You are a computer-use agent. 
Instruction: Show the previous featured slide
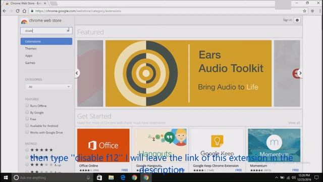coord(77,73)
